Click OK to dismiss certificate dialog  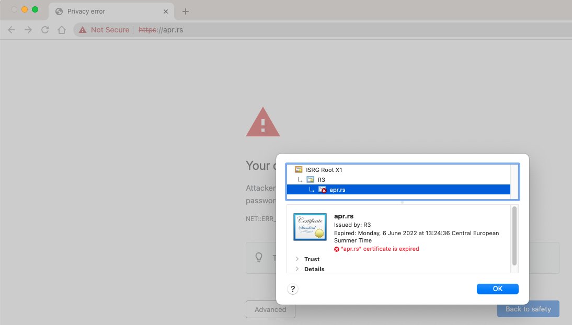[x=498, y=289]
